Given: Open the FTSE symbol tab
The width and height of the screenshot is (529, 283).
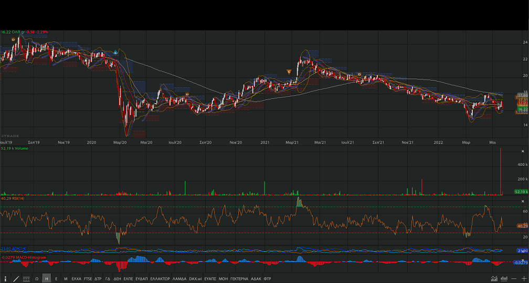Looking at the screenshot, I should (x=88, y=279).
